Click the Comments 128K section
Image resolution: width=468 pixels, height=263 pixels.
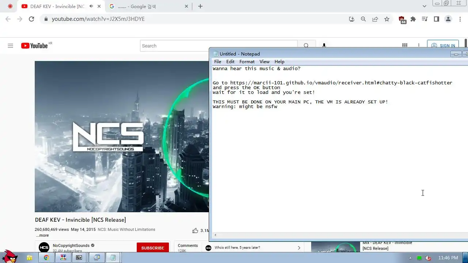click(x=188, y=248)
